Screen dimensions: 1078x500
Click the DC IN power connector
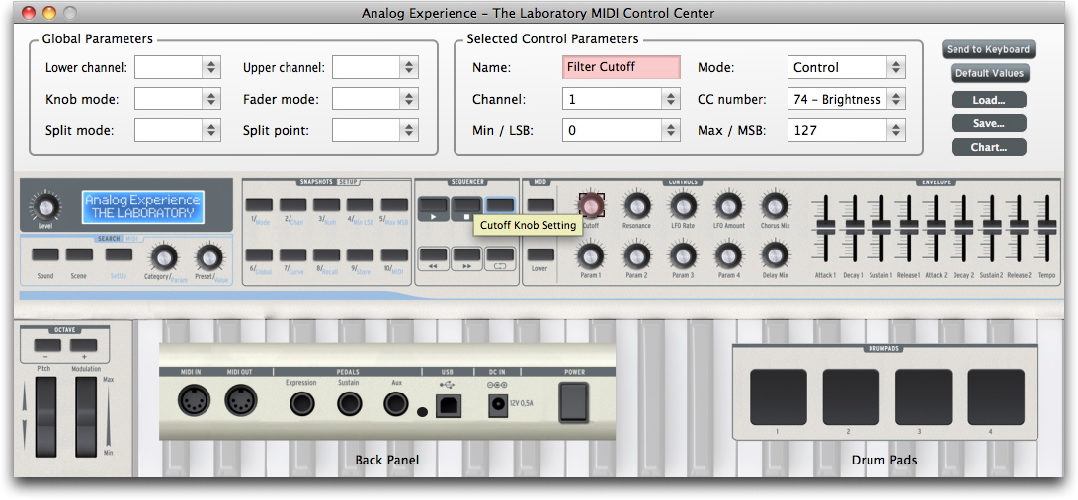[x=497, y=407]
